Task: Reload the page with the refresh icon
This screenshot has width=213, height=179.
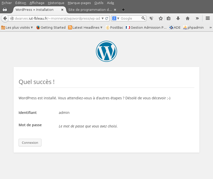Action: [107, 18]
